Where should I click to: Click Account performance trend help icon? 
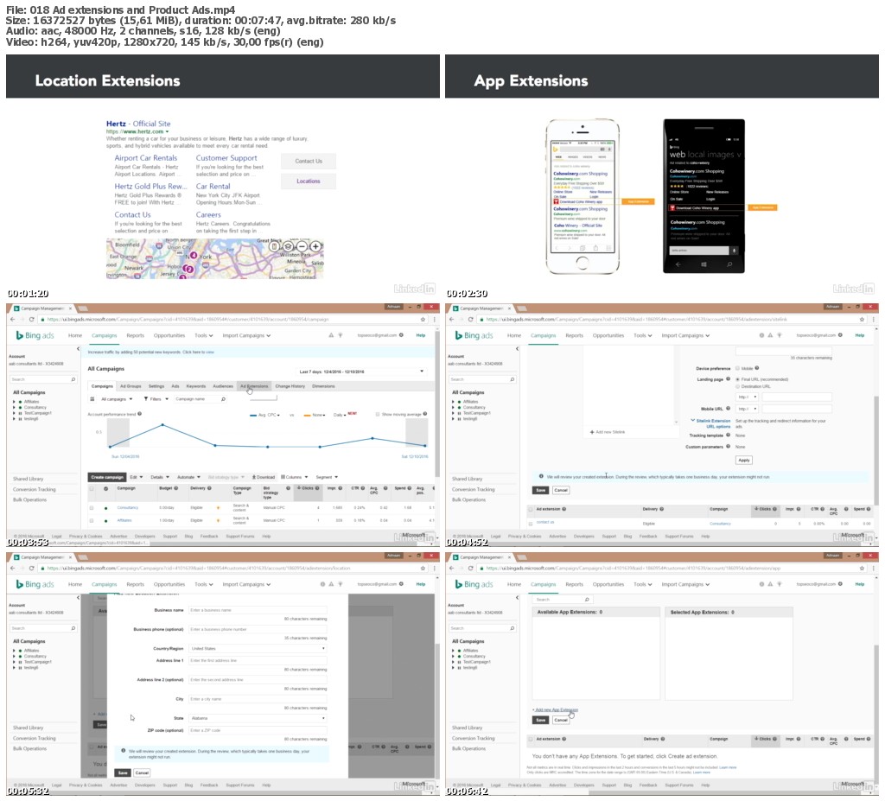pos(140,414)
